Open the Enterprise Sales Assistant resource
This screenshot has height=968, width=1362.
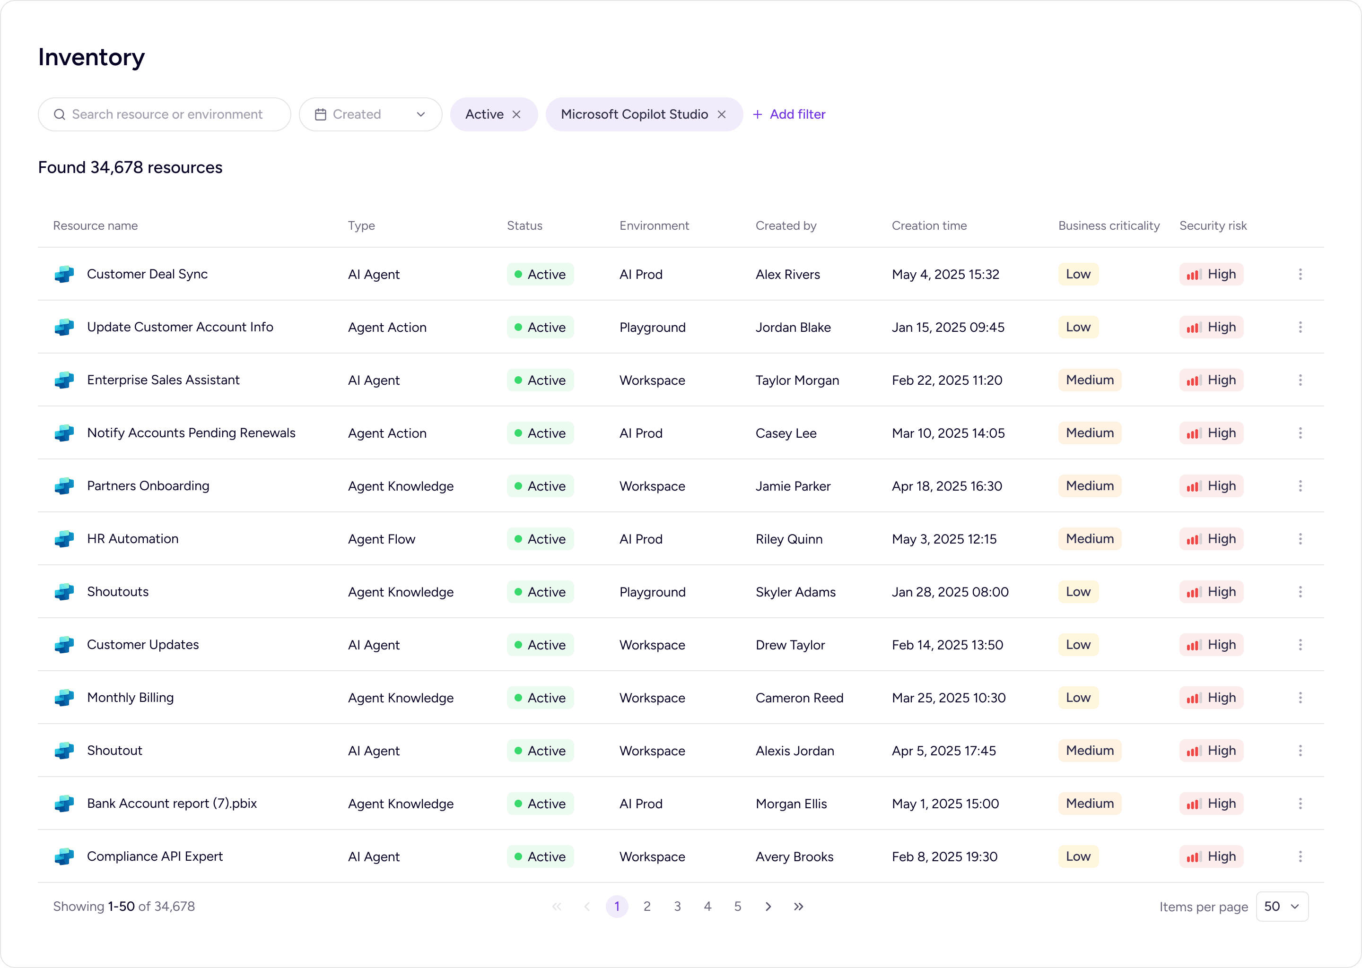click(x=163, y=380)
